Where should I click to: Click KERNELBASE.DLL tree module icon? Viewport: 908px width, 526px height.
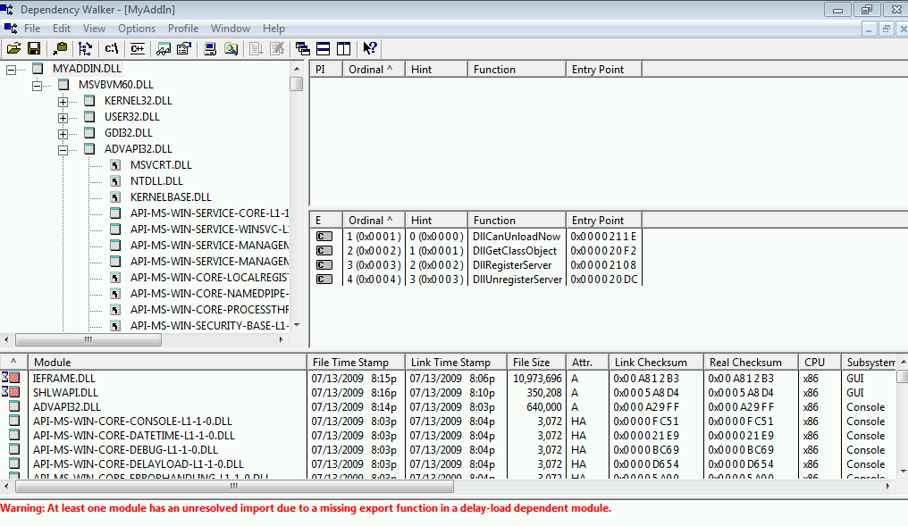tap(115, 197)
